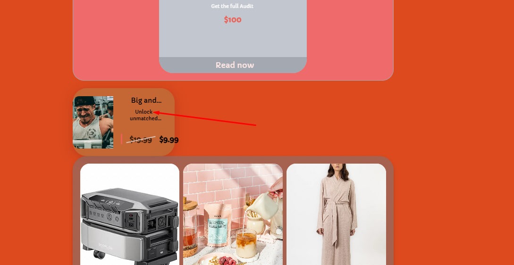The image size is (514, 265).
Task: Click the black cap on the bodybuilder
Action: click(84, 101)
